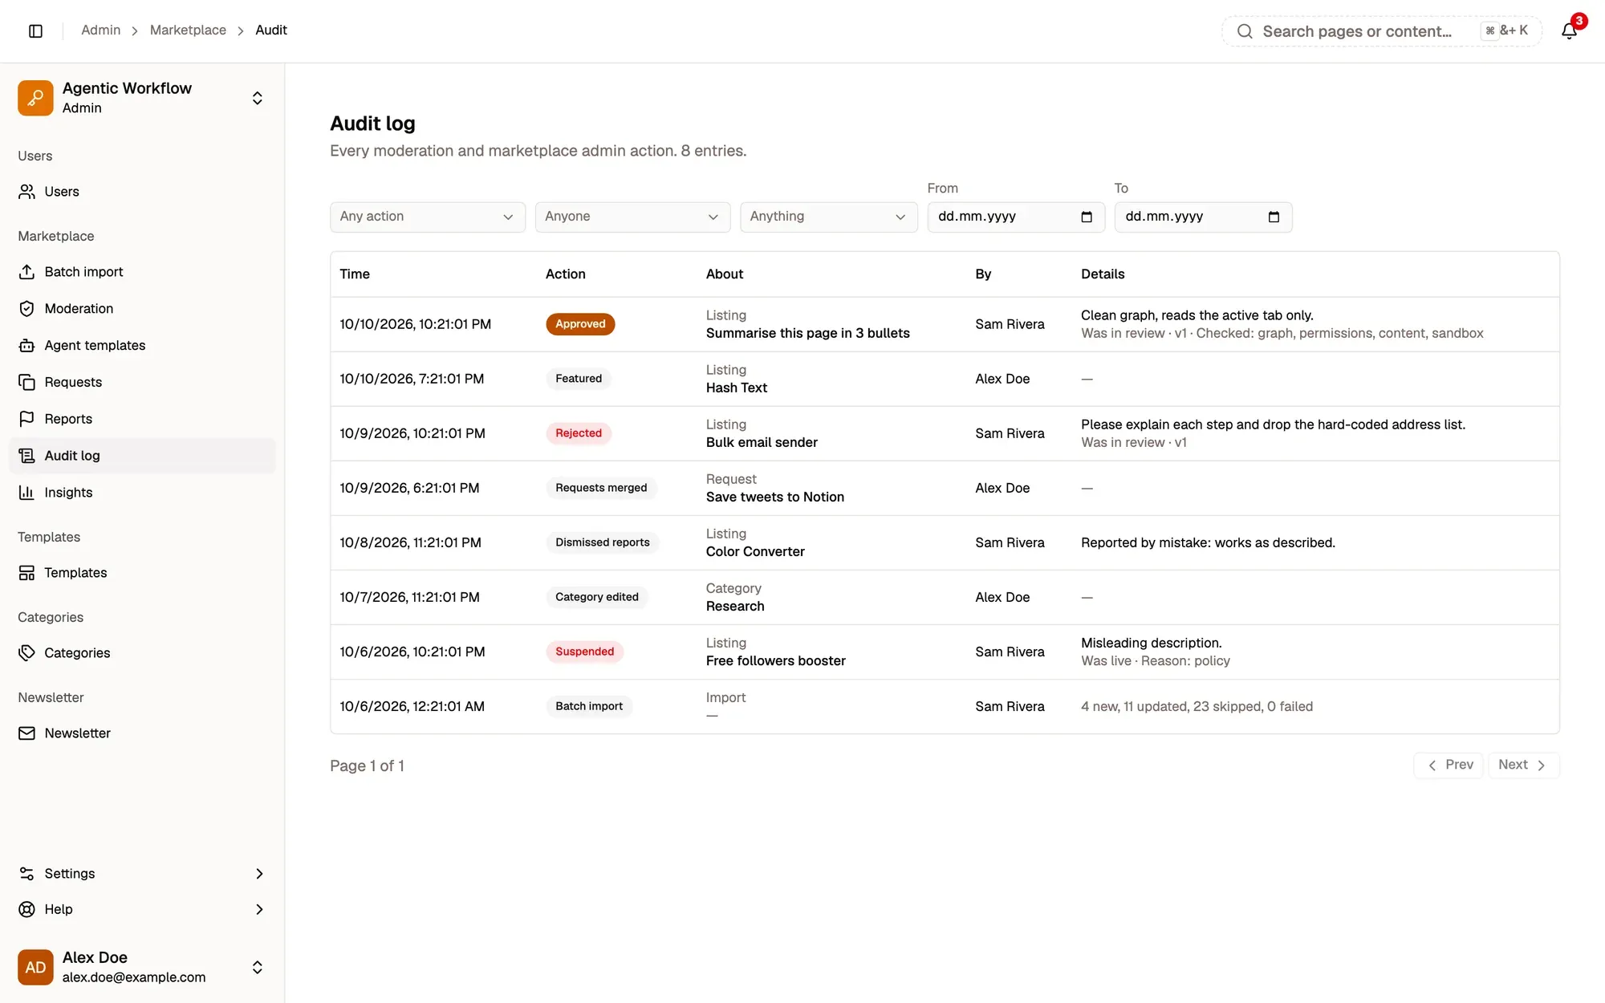Click the Suspended badge
1605x1003 pixels.
pos(584,652)
